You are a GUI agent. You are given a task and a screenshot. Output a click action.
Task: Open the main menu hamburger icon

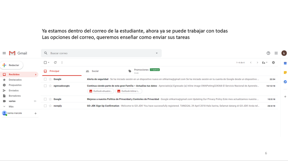4,53
